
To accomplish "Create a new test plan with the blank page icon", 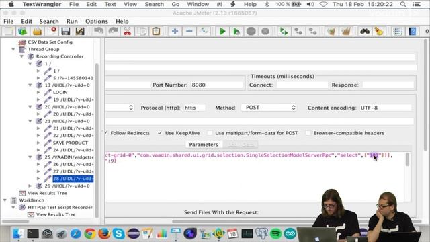I will pyautogui.click(x=9, y=32).
